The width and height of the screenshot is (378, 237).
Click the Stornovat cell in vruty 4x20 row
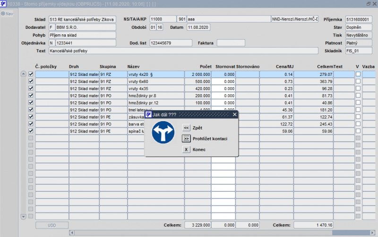click(x=223, y=74)
